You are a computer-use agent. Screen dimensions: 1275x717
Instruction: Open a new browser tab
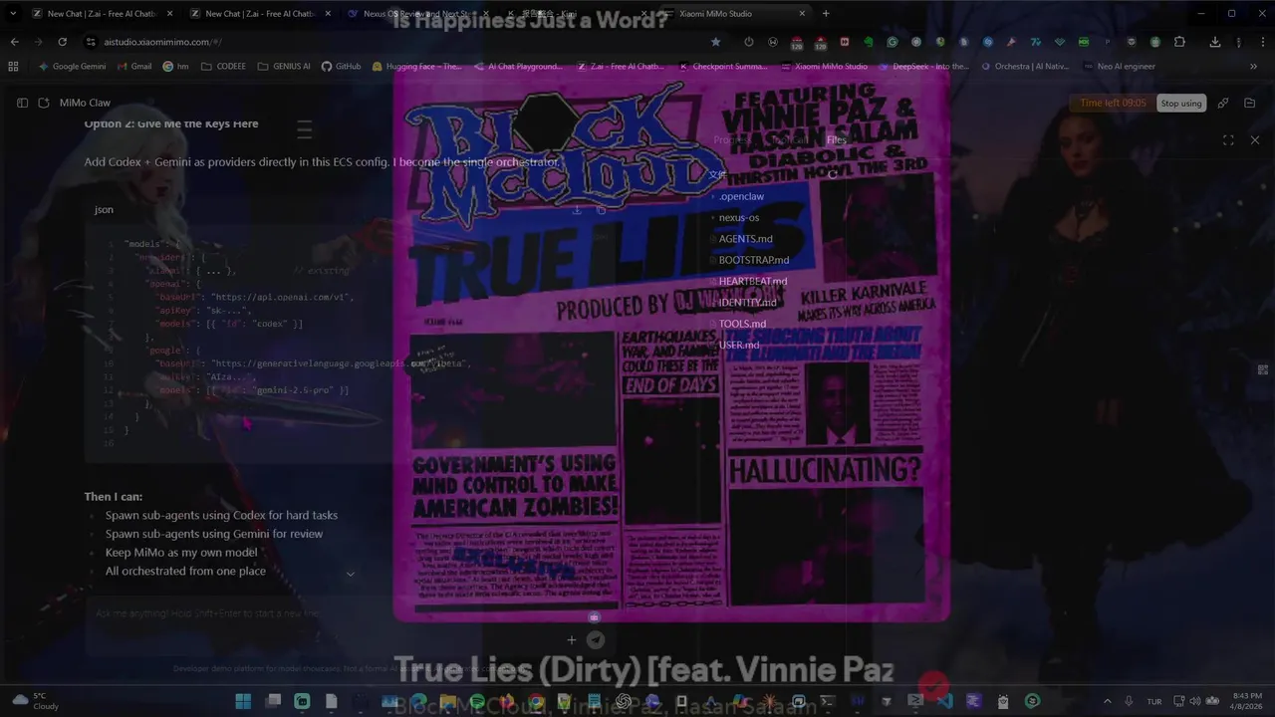pos(826,14)
